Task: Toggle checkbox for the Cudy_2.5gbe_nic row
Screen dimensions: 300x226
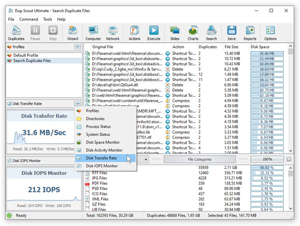Action: (87, 69)
